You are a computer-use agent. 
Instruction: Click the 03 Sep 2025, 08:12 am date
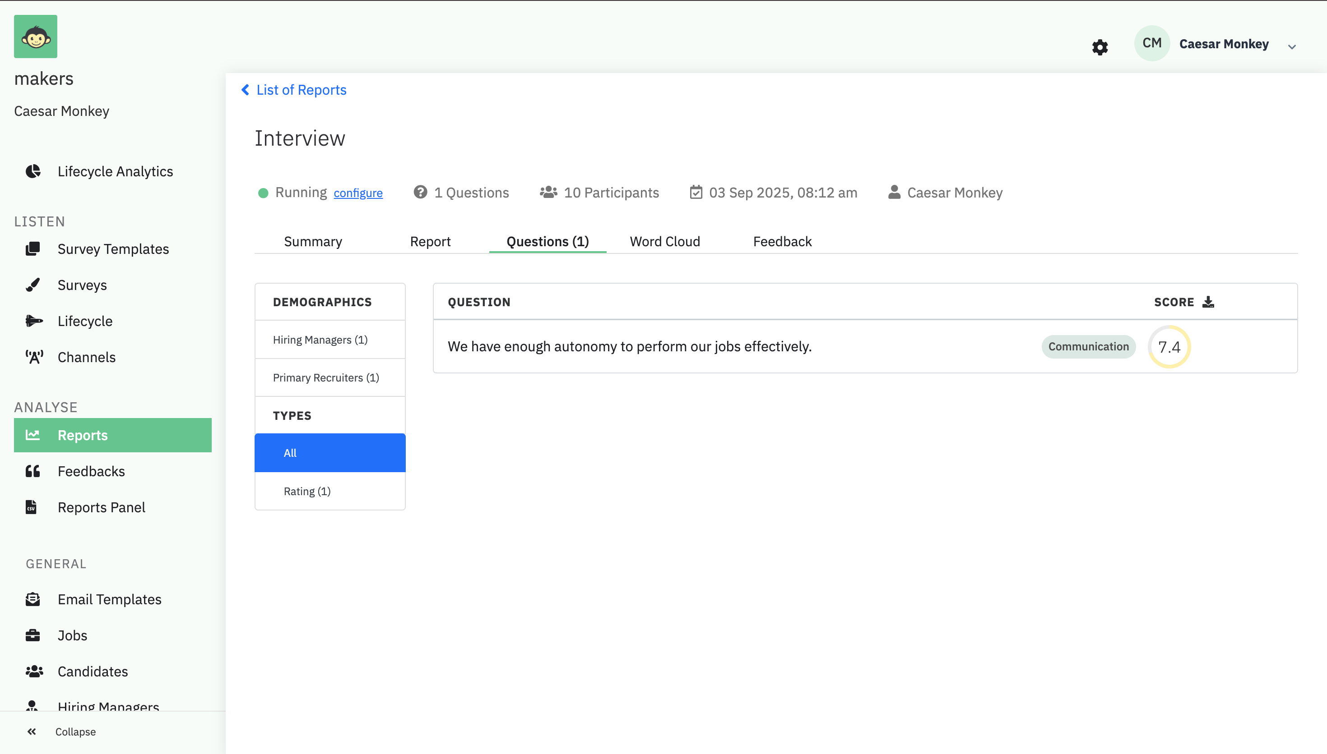(783, 193)
